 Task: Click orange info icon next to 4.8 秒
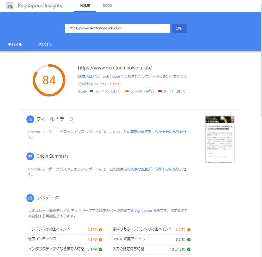(100, 240)
